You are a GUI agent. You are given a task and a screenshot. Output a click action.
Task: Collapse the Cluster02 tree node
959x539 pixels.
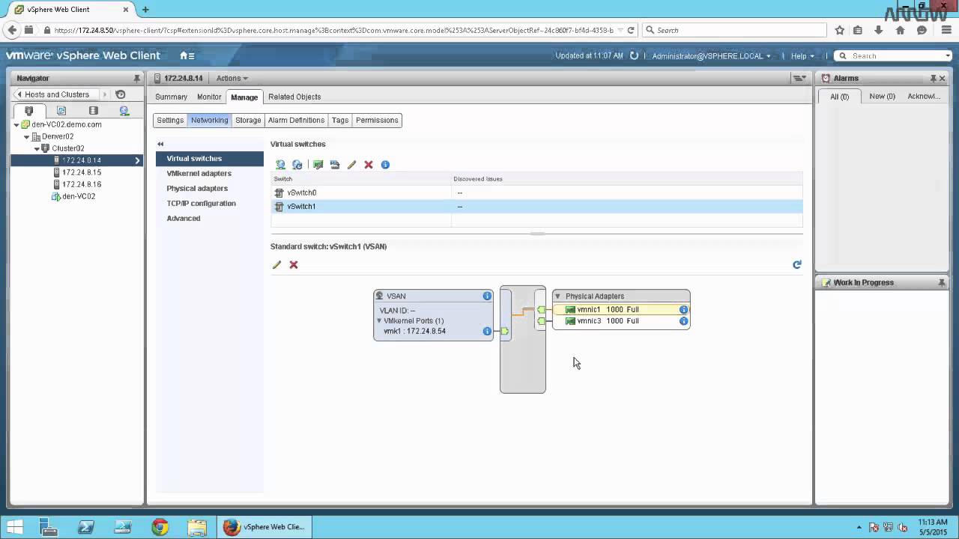[x=37, y=149]
